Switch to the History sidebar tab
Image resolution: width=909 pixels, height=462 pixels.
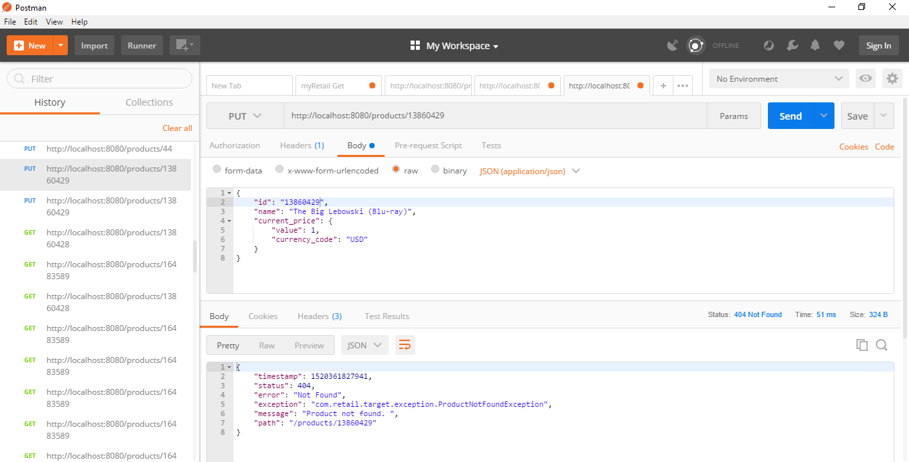[x=50, y=102]
